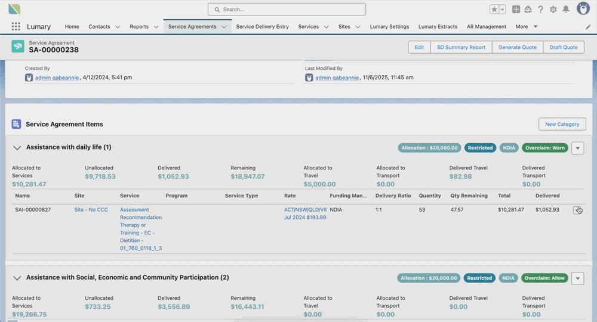Click the Overclaim: Warn badge

545,148
